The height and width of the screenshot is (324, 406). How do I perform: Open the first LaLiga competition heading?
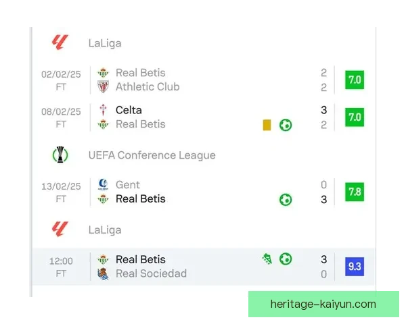(105, 43)
